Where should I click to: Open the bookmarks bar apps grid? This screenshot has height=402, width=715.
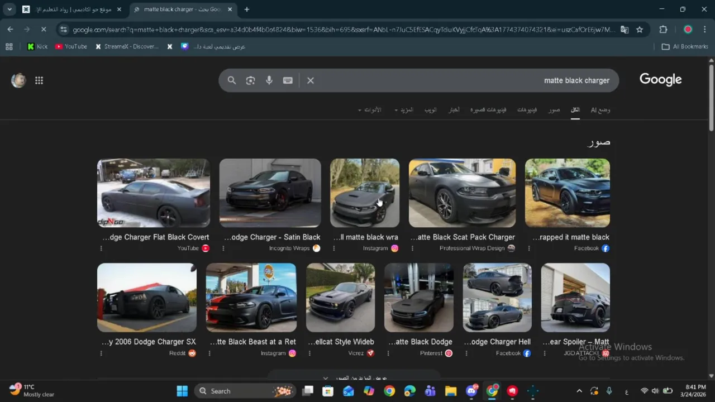click(9, 47)
